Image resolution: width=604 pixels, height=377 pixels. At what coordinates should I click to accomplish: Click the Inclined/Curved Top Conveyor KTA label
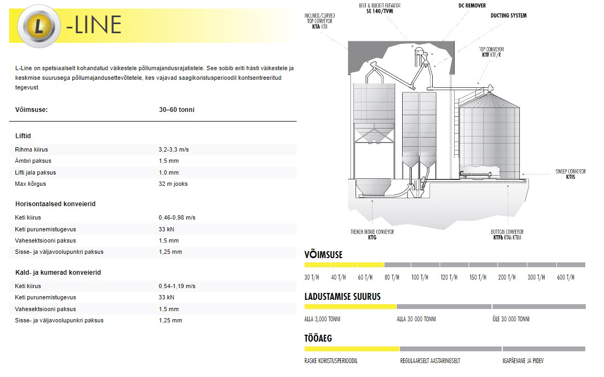coord(319,21)
